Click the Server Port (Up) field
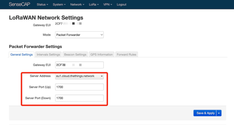 tap(79, 87)
